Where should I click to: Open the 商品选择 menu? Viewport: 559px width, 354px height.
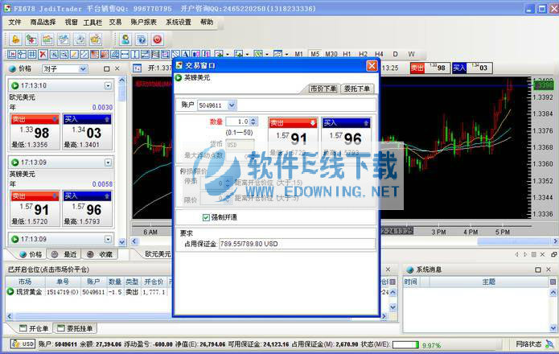tap(43, 22)
